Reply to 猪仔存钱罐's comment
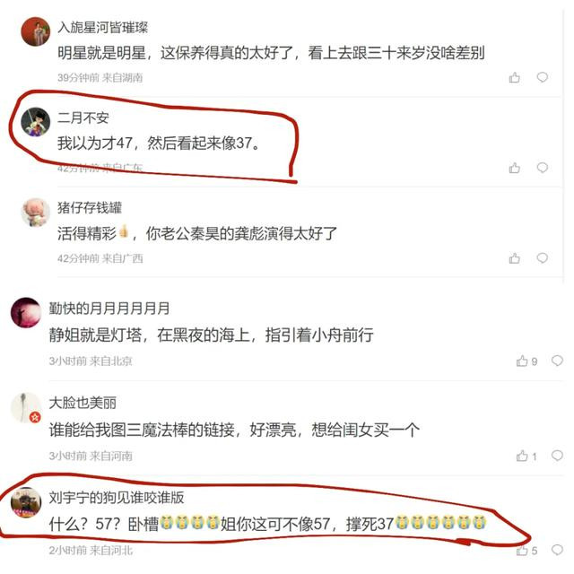This screenshot has width=574, height=574. (542, 258)
